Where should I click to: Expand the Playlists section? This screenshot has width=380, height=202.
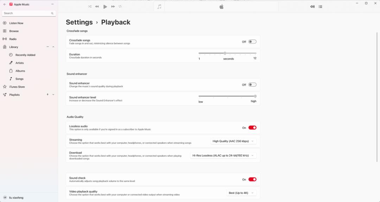[x=53, y=95]
